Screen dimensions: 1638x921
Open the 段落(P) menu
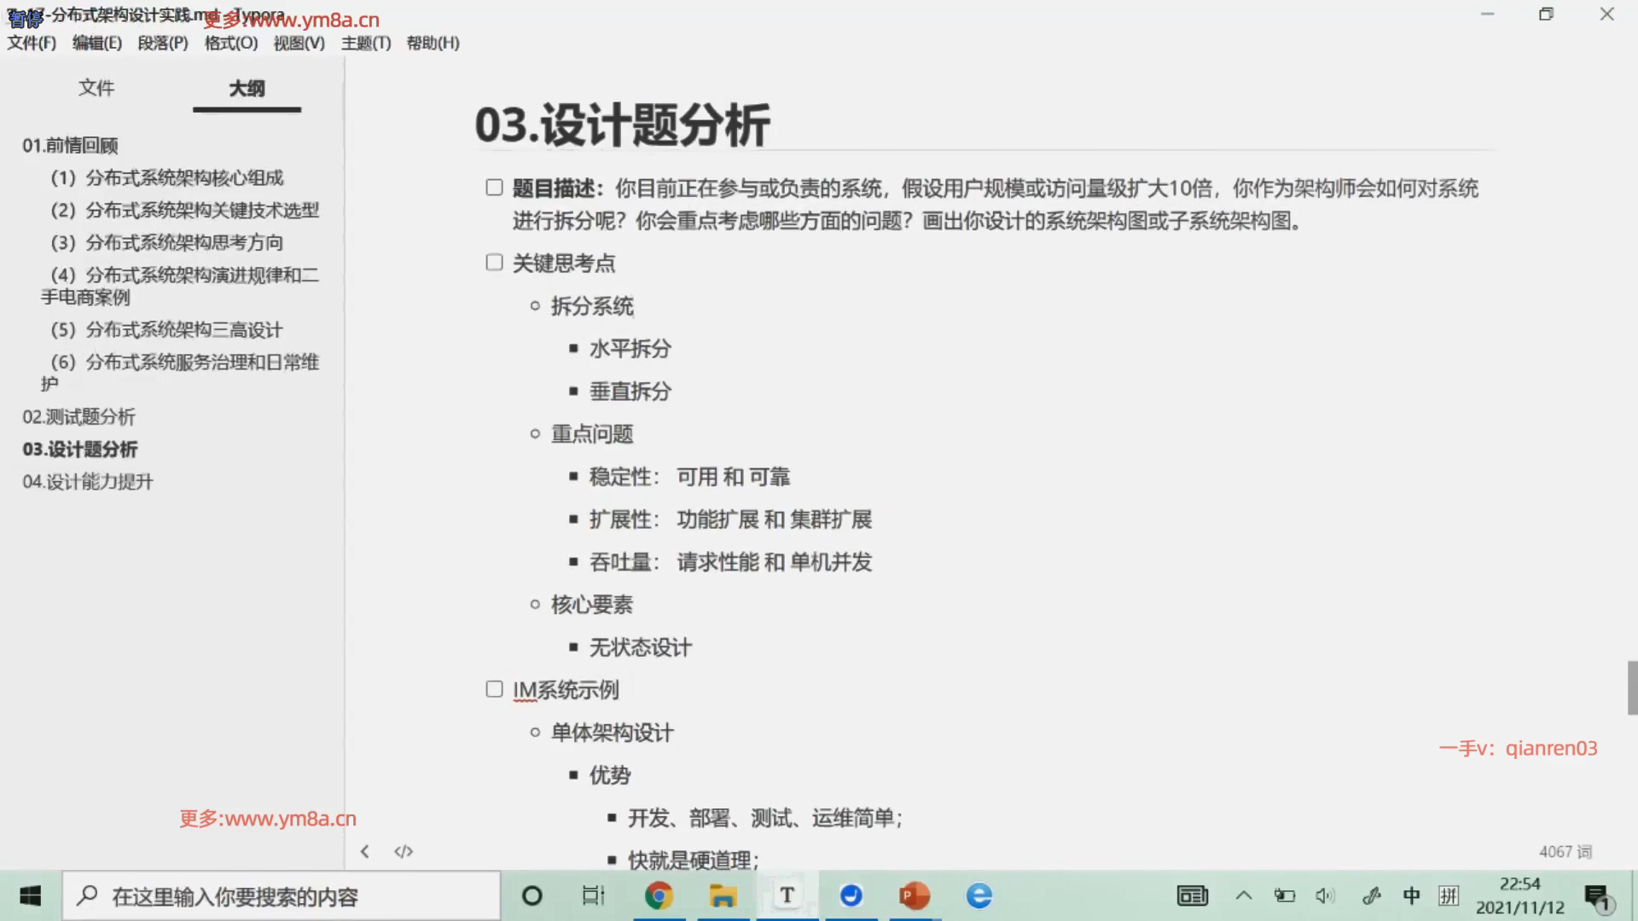point(162,43)
